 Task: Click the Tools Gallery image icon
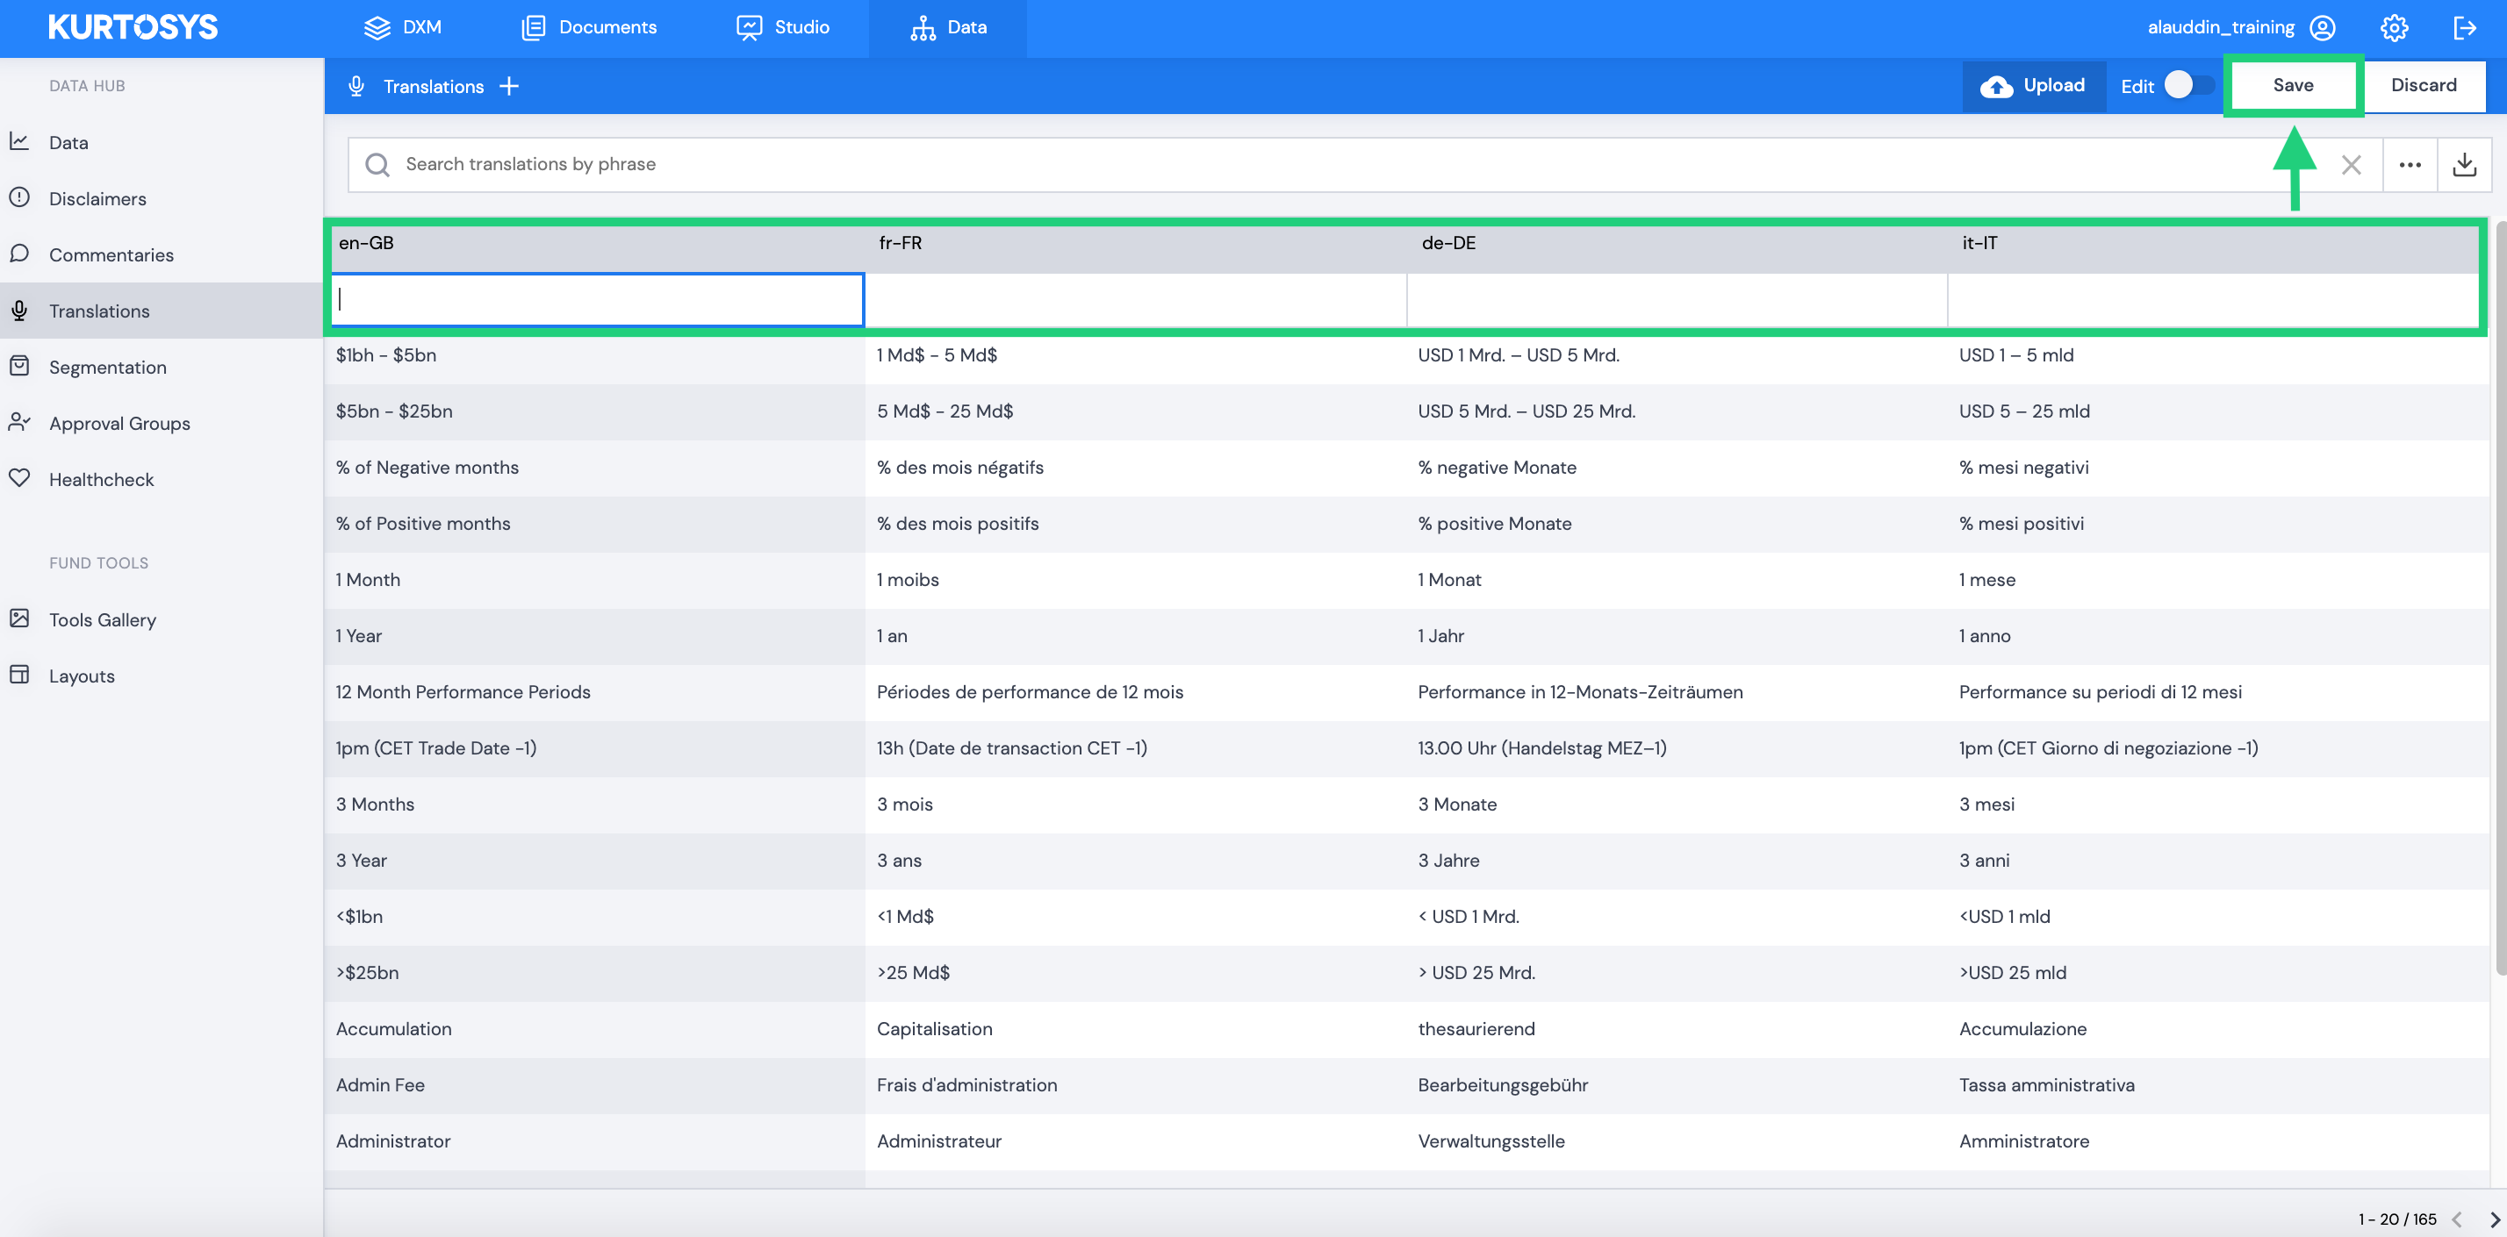19,618
